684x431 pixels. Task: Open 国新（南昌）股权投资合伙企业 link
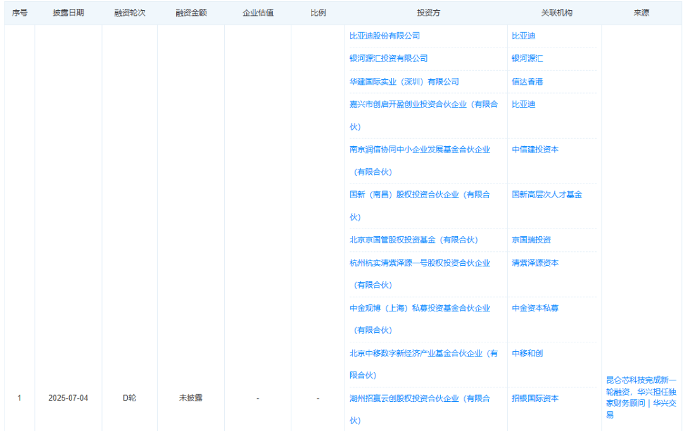[x=419, y=195]
